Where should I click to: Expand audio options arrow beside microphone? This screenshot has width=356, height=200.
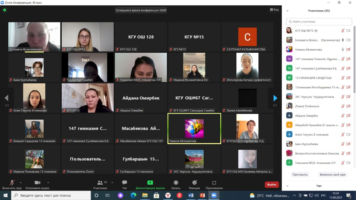tap(21, 183)
